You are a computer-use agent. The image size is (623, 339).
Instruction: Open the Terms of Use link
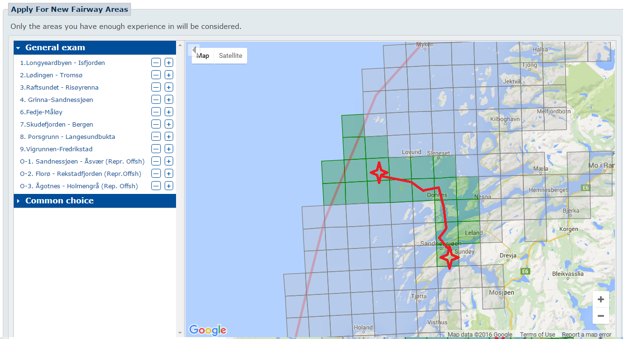(x=537, y=335)
